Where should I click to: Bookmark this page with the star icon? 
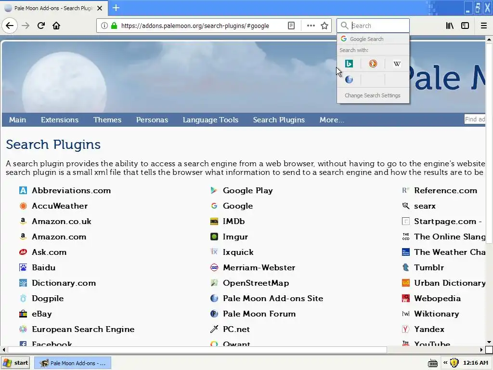[324, 26]
